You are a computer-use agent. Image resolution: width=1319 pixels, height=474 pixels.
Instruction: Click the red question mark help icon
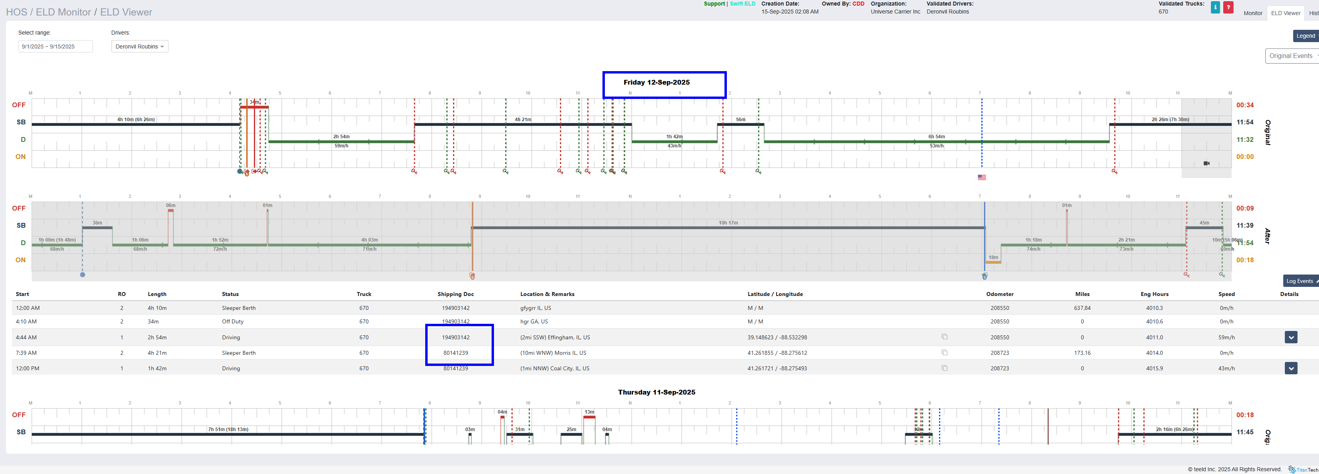1228,7
